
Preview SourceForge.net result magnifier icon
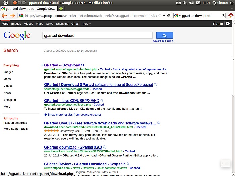pyautogui.click(x=155, y=85)
